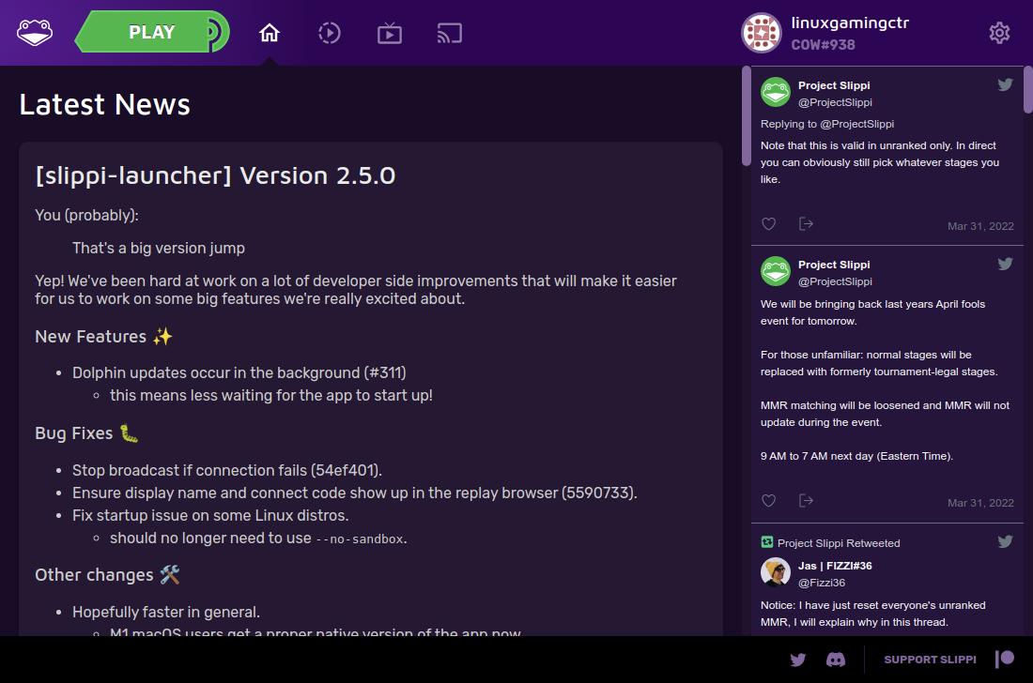
Task: Open the Broadcast cast icon tab
Action: coord(449,33)
